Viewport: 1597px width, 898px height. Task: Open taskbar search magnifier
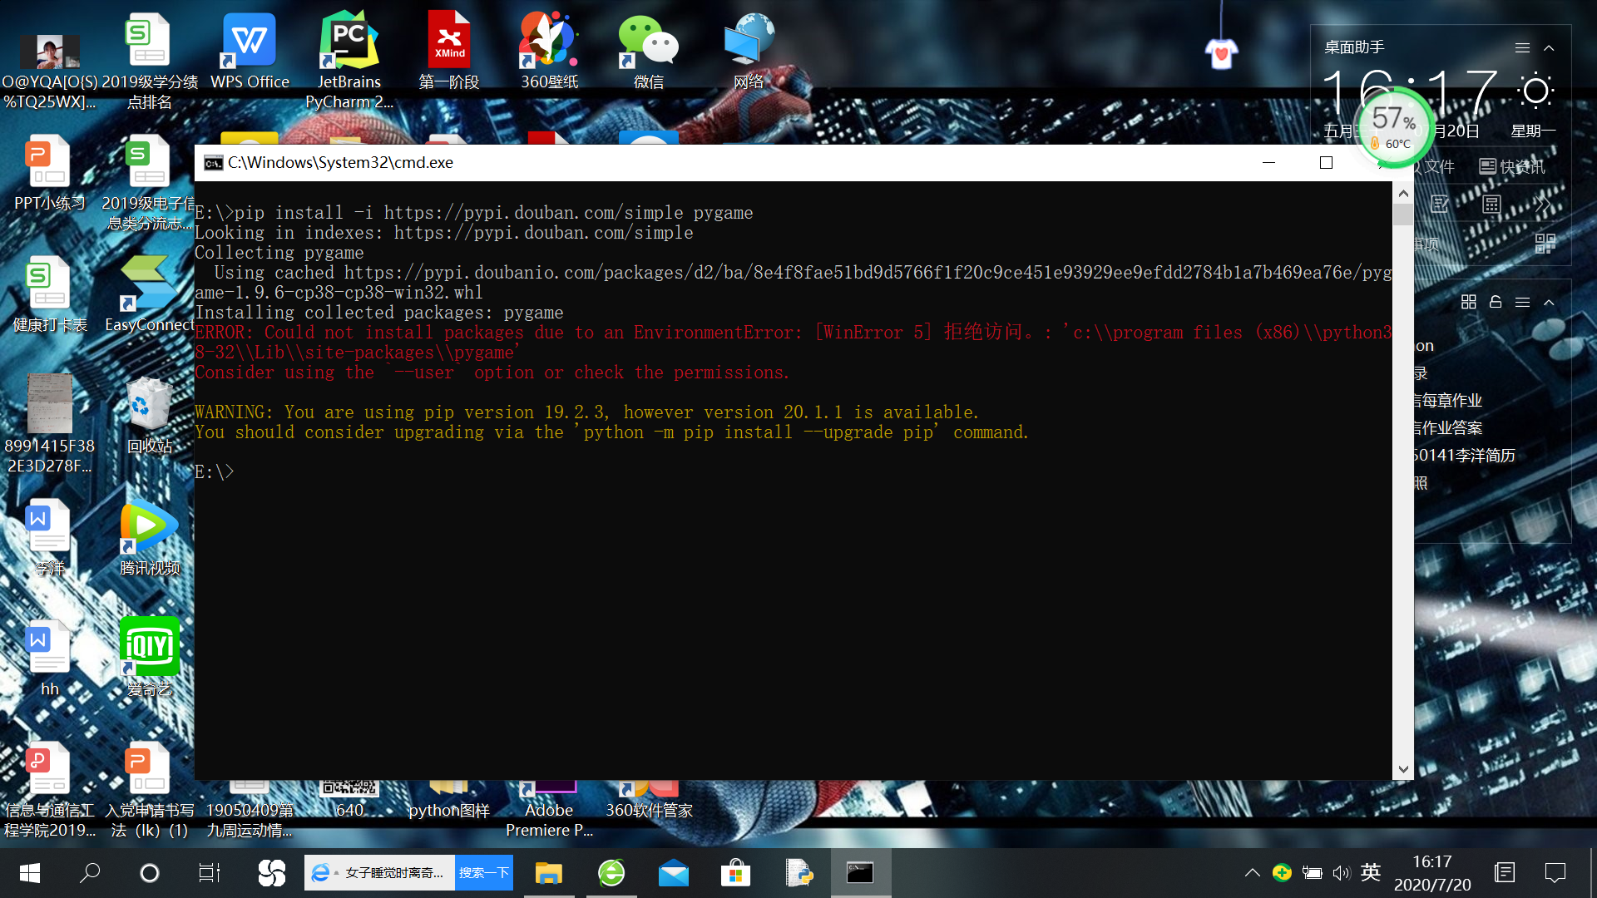click(90, 873)
